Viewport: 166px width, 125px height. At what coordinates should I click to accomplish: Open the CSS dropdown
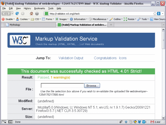(x=36, y=19)
